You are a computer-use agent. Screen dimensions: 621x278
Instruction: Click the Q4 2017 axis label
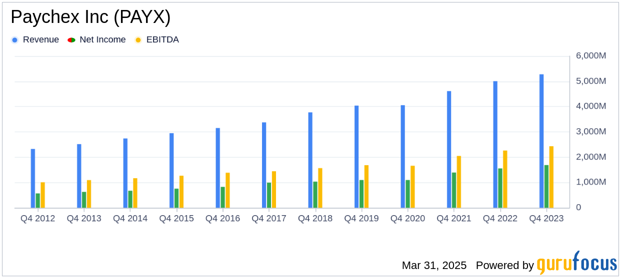[x=269, y=219]
